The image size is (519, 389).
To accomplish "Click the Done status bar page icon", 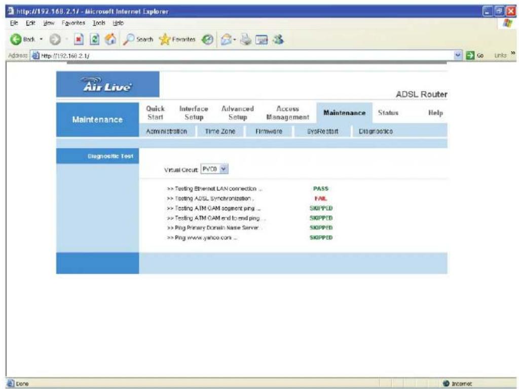I will point(11,383).
